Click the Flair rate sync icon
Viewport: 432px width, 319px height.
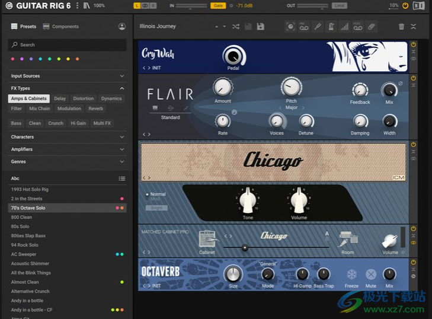[234, 112]
